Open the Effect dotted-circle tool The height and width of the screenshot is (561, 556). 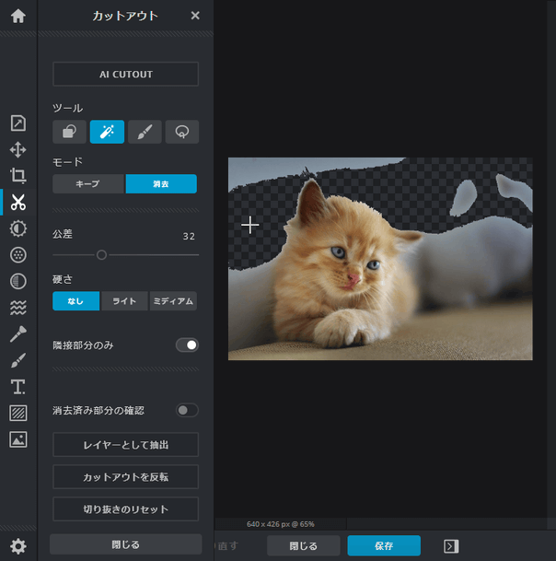[x=17, y=255]
